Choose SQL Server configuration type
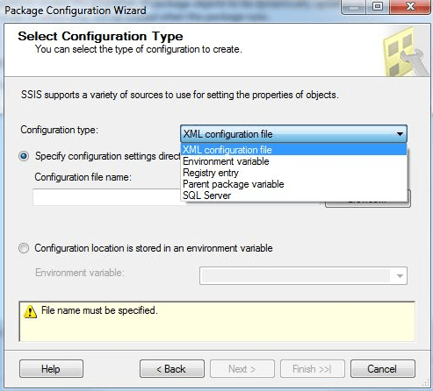The width and height of the screenshot is (433, 391). pos(293,195)
